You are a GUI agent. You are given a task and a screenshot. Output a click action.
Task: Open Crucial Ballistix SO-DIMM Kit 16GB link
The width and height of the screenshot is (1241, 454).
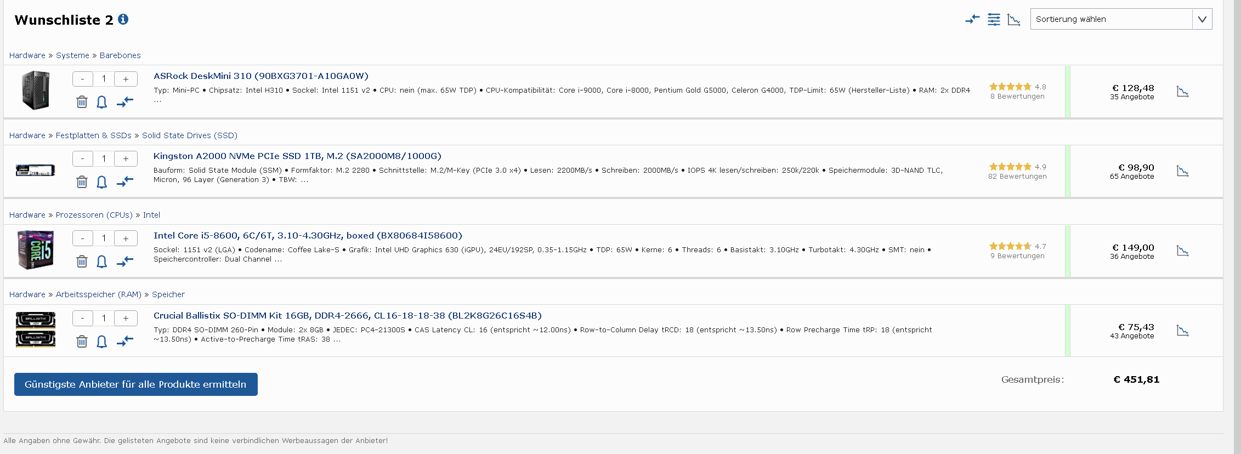(x=348, y=316)
